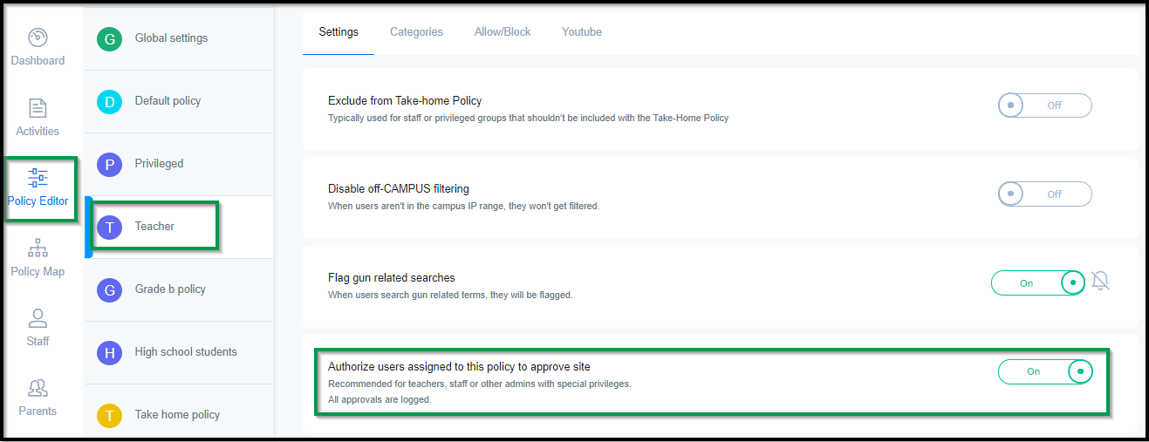Screen dimensions: 1149x442
Task: Open the Staff person icon
Action: 38,318
